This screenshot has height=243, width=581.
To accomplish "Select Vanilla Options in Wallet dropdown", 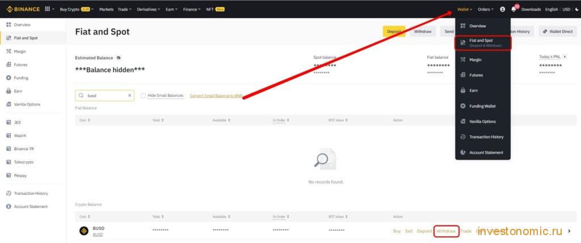I will click(x=483, y=121).
